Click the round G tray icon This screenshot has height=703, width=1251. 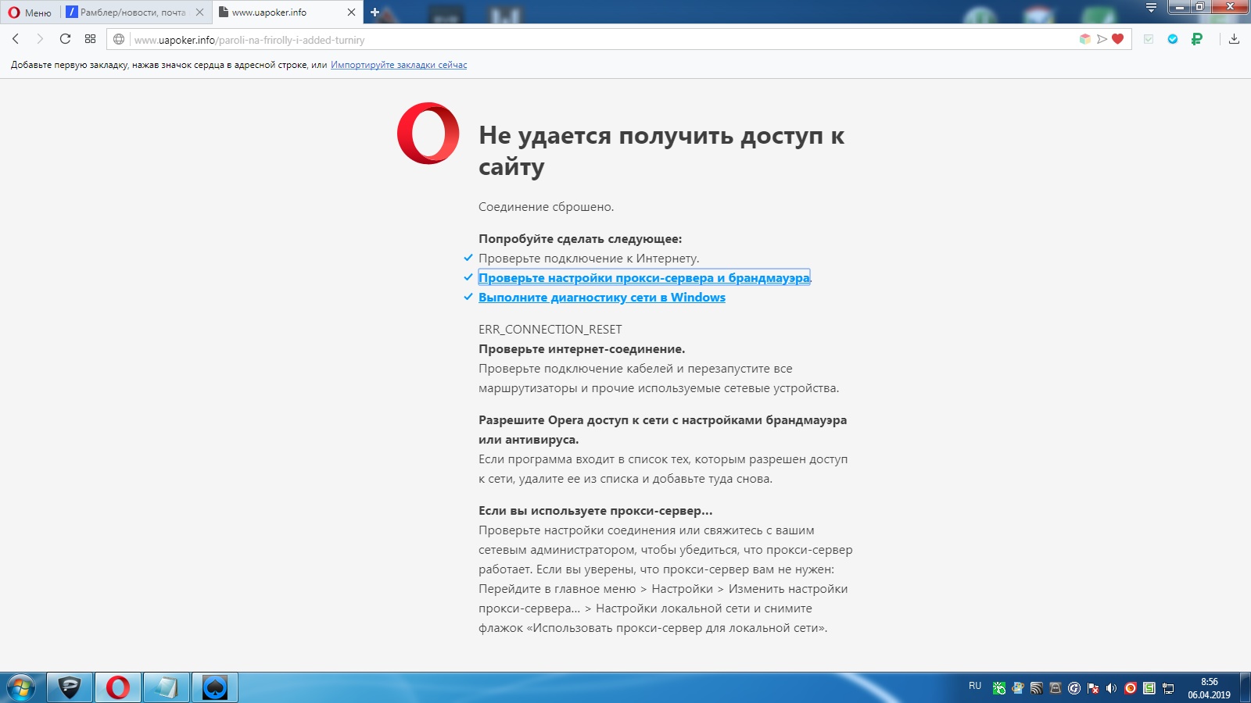pyautogui.click(x=1074, y=688)
